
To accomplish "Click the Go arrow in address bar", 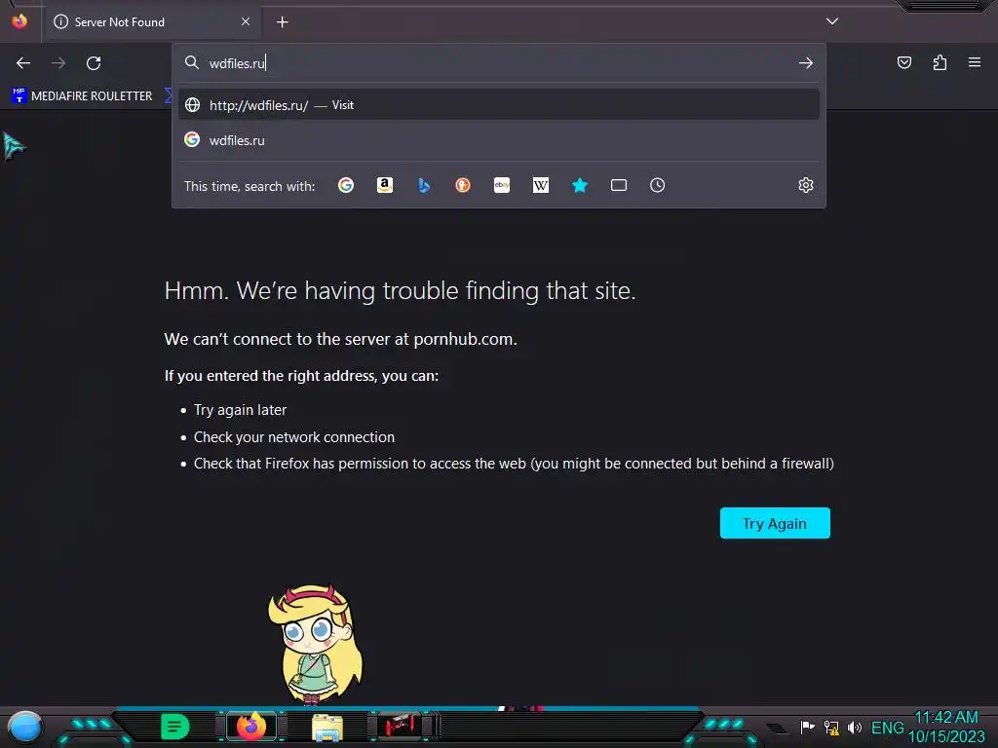I will [806, 63].
